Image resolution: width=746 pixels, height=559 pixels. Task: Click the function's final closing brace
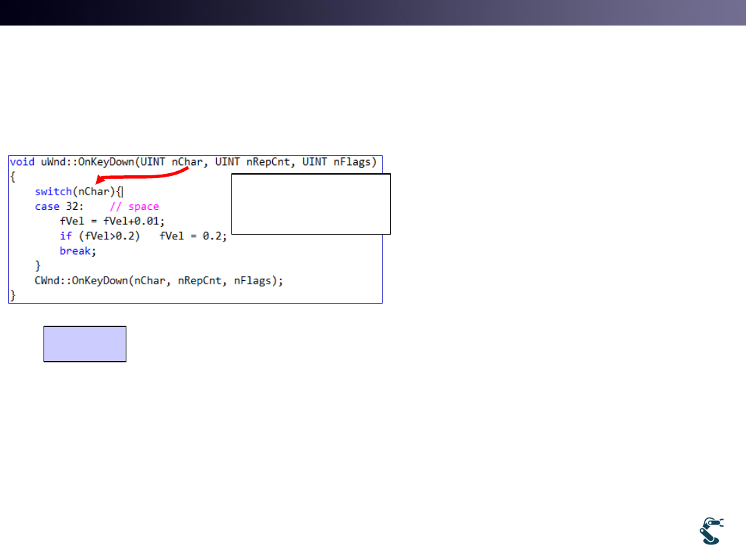pyautogui.click(x=12, y=295)
